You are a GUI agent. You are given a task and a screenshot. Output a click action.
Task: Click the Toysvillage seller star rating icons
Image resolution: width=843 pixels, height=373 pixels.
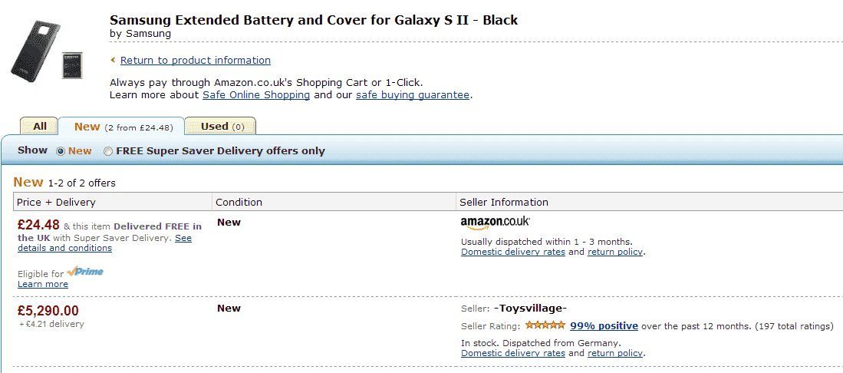pyautogui.click(x=545, y=325)
